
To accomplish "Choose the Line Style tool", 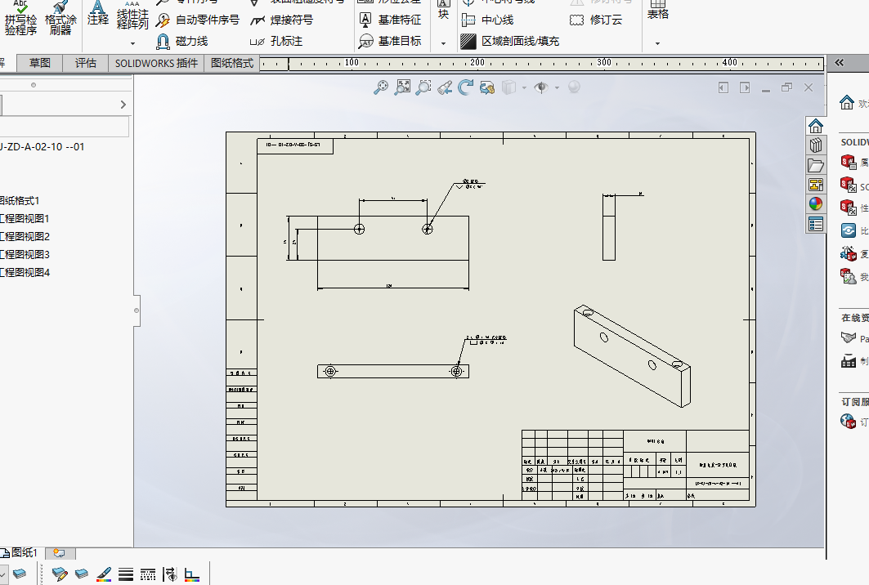I will (x=148, y=574).
